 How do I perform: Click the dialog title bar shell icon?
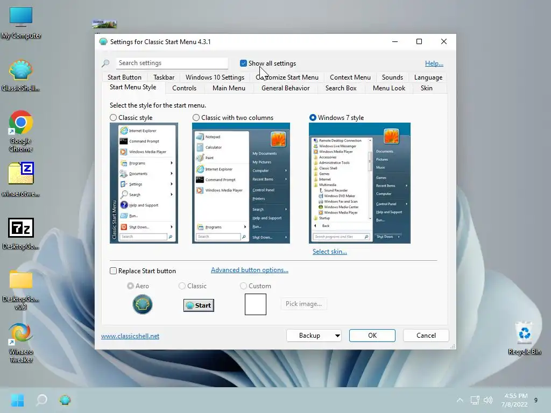[103, 42]
